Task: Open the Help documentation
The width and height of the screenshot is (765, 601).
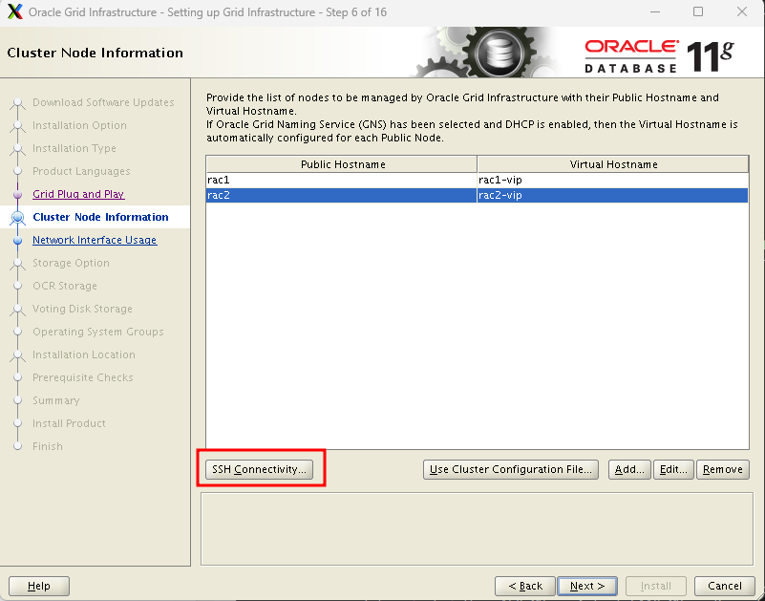Action: tap(39, 586)
